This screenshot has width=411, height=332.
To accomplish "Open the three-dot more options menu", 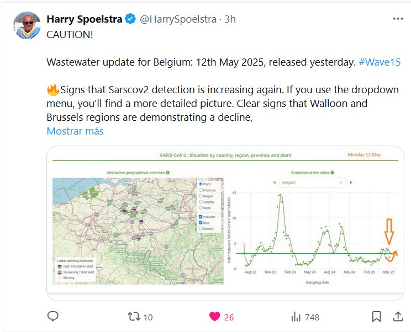I will tap(398, 19).
